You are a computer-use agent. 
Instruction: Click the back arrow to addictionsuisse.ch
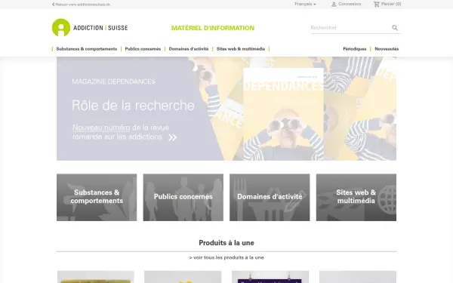pos(54,5)
